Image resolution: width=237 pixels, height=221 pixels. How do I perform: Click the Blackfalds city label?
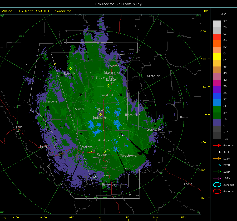[112, 73]
